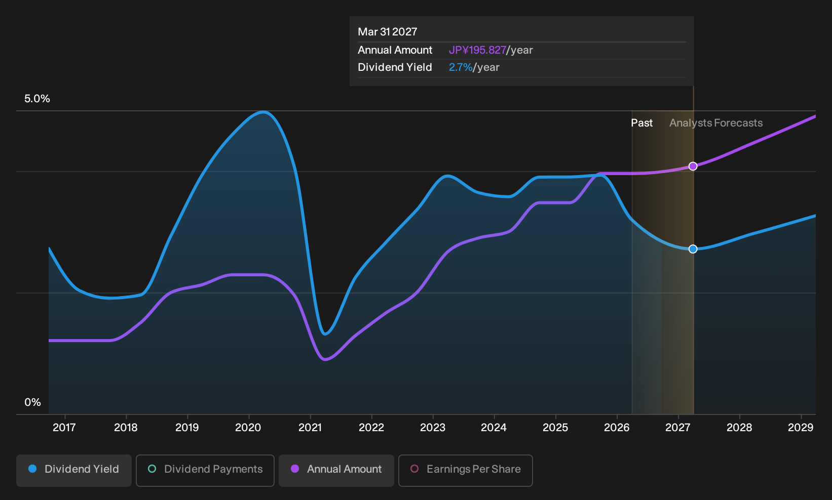Click the pink ring icon beside Earnings Per Share
Screen dimensions: 832x500
414,469
